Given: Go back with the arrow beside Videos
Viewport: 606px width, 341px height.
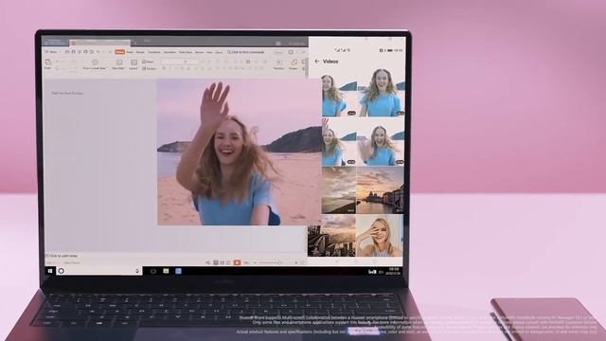Looking at the screenshot, I should click(x=317, y=61).
